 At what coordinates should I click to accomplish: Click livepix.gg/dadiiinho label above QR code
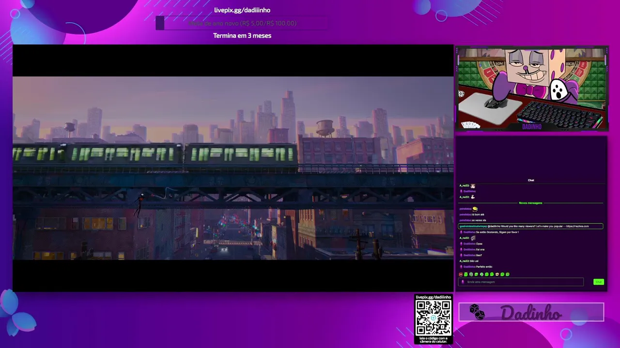(434, 297)
